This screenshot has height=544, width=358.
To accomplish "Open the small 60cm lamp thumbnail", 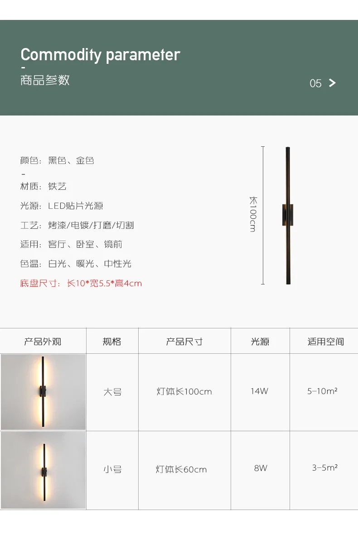I will pyautogui.click(x=43, y=470).
